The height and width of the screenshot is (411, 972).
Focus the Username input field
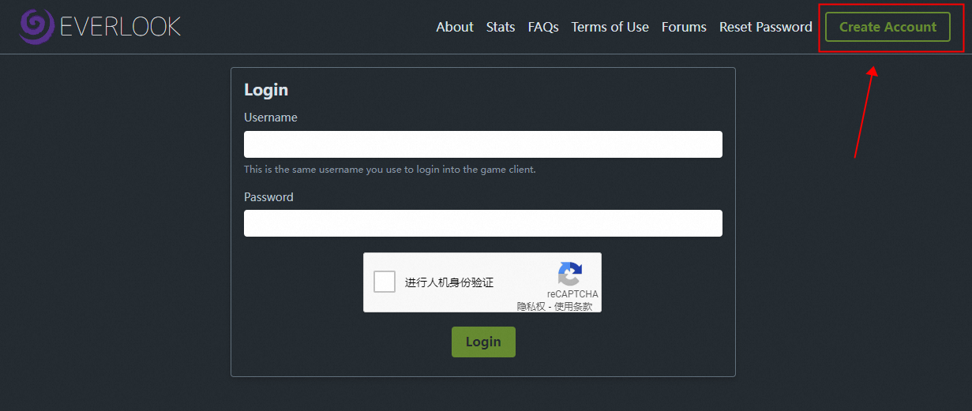(x=482, y=144)
